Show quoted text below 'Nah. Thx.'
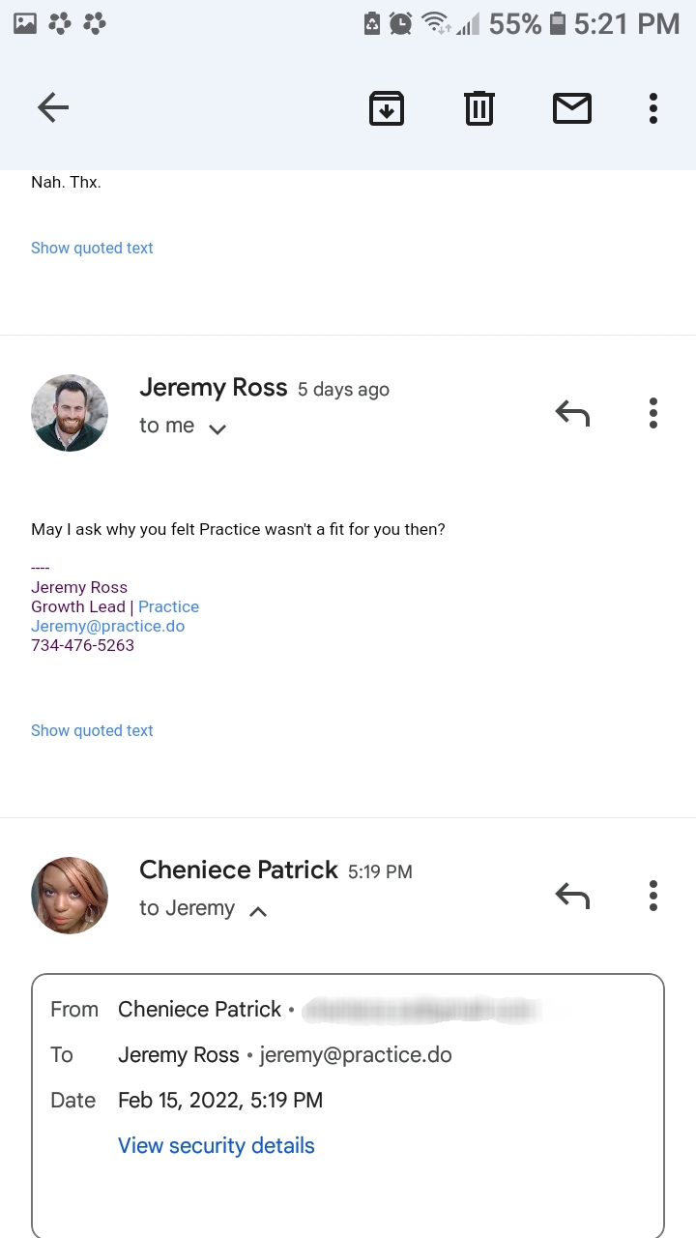696x1238 pixels. point(92,248)
